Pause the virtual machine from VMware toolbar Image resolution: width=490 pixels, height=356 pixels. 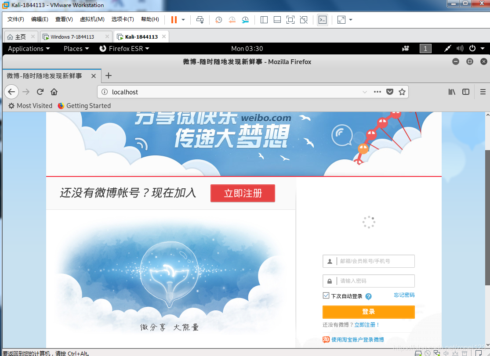click(174, 20)
